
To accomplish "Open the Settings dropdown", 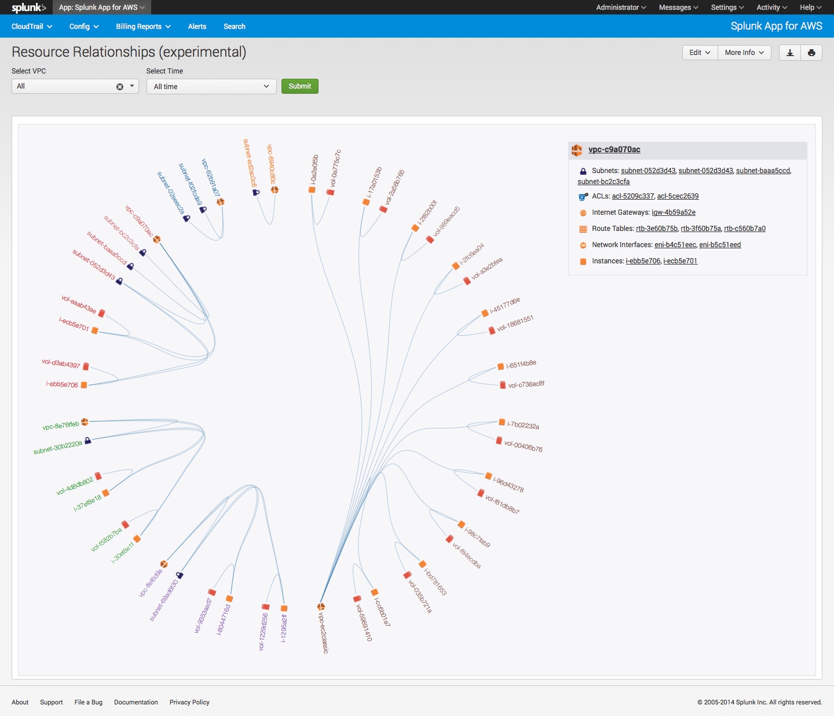I will pos(727,8).
